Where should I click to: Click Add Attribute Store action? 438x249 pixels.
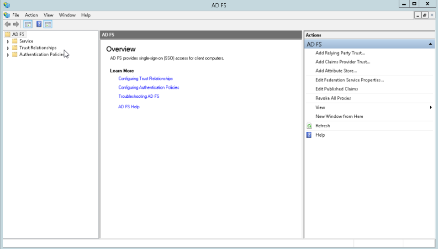click(336, 71)
